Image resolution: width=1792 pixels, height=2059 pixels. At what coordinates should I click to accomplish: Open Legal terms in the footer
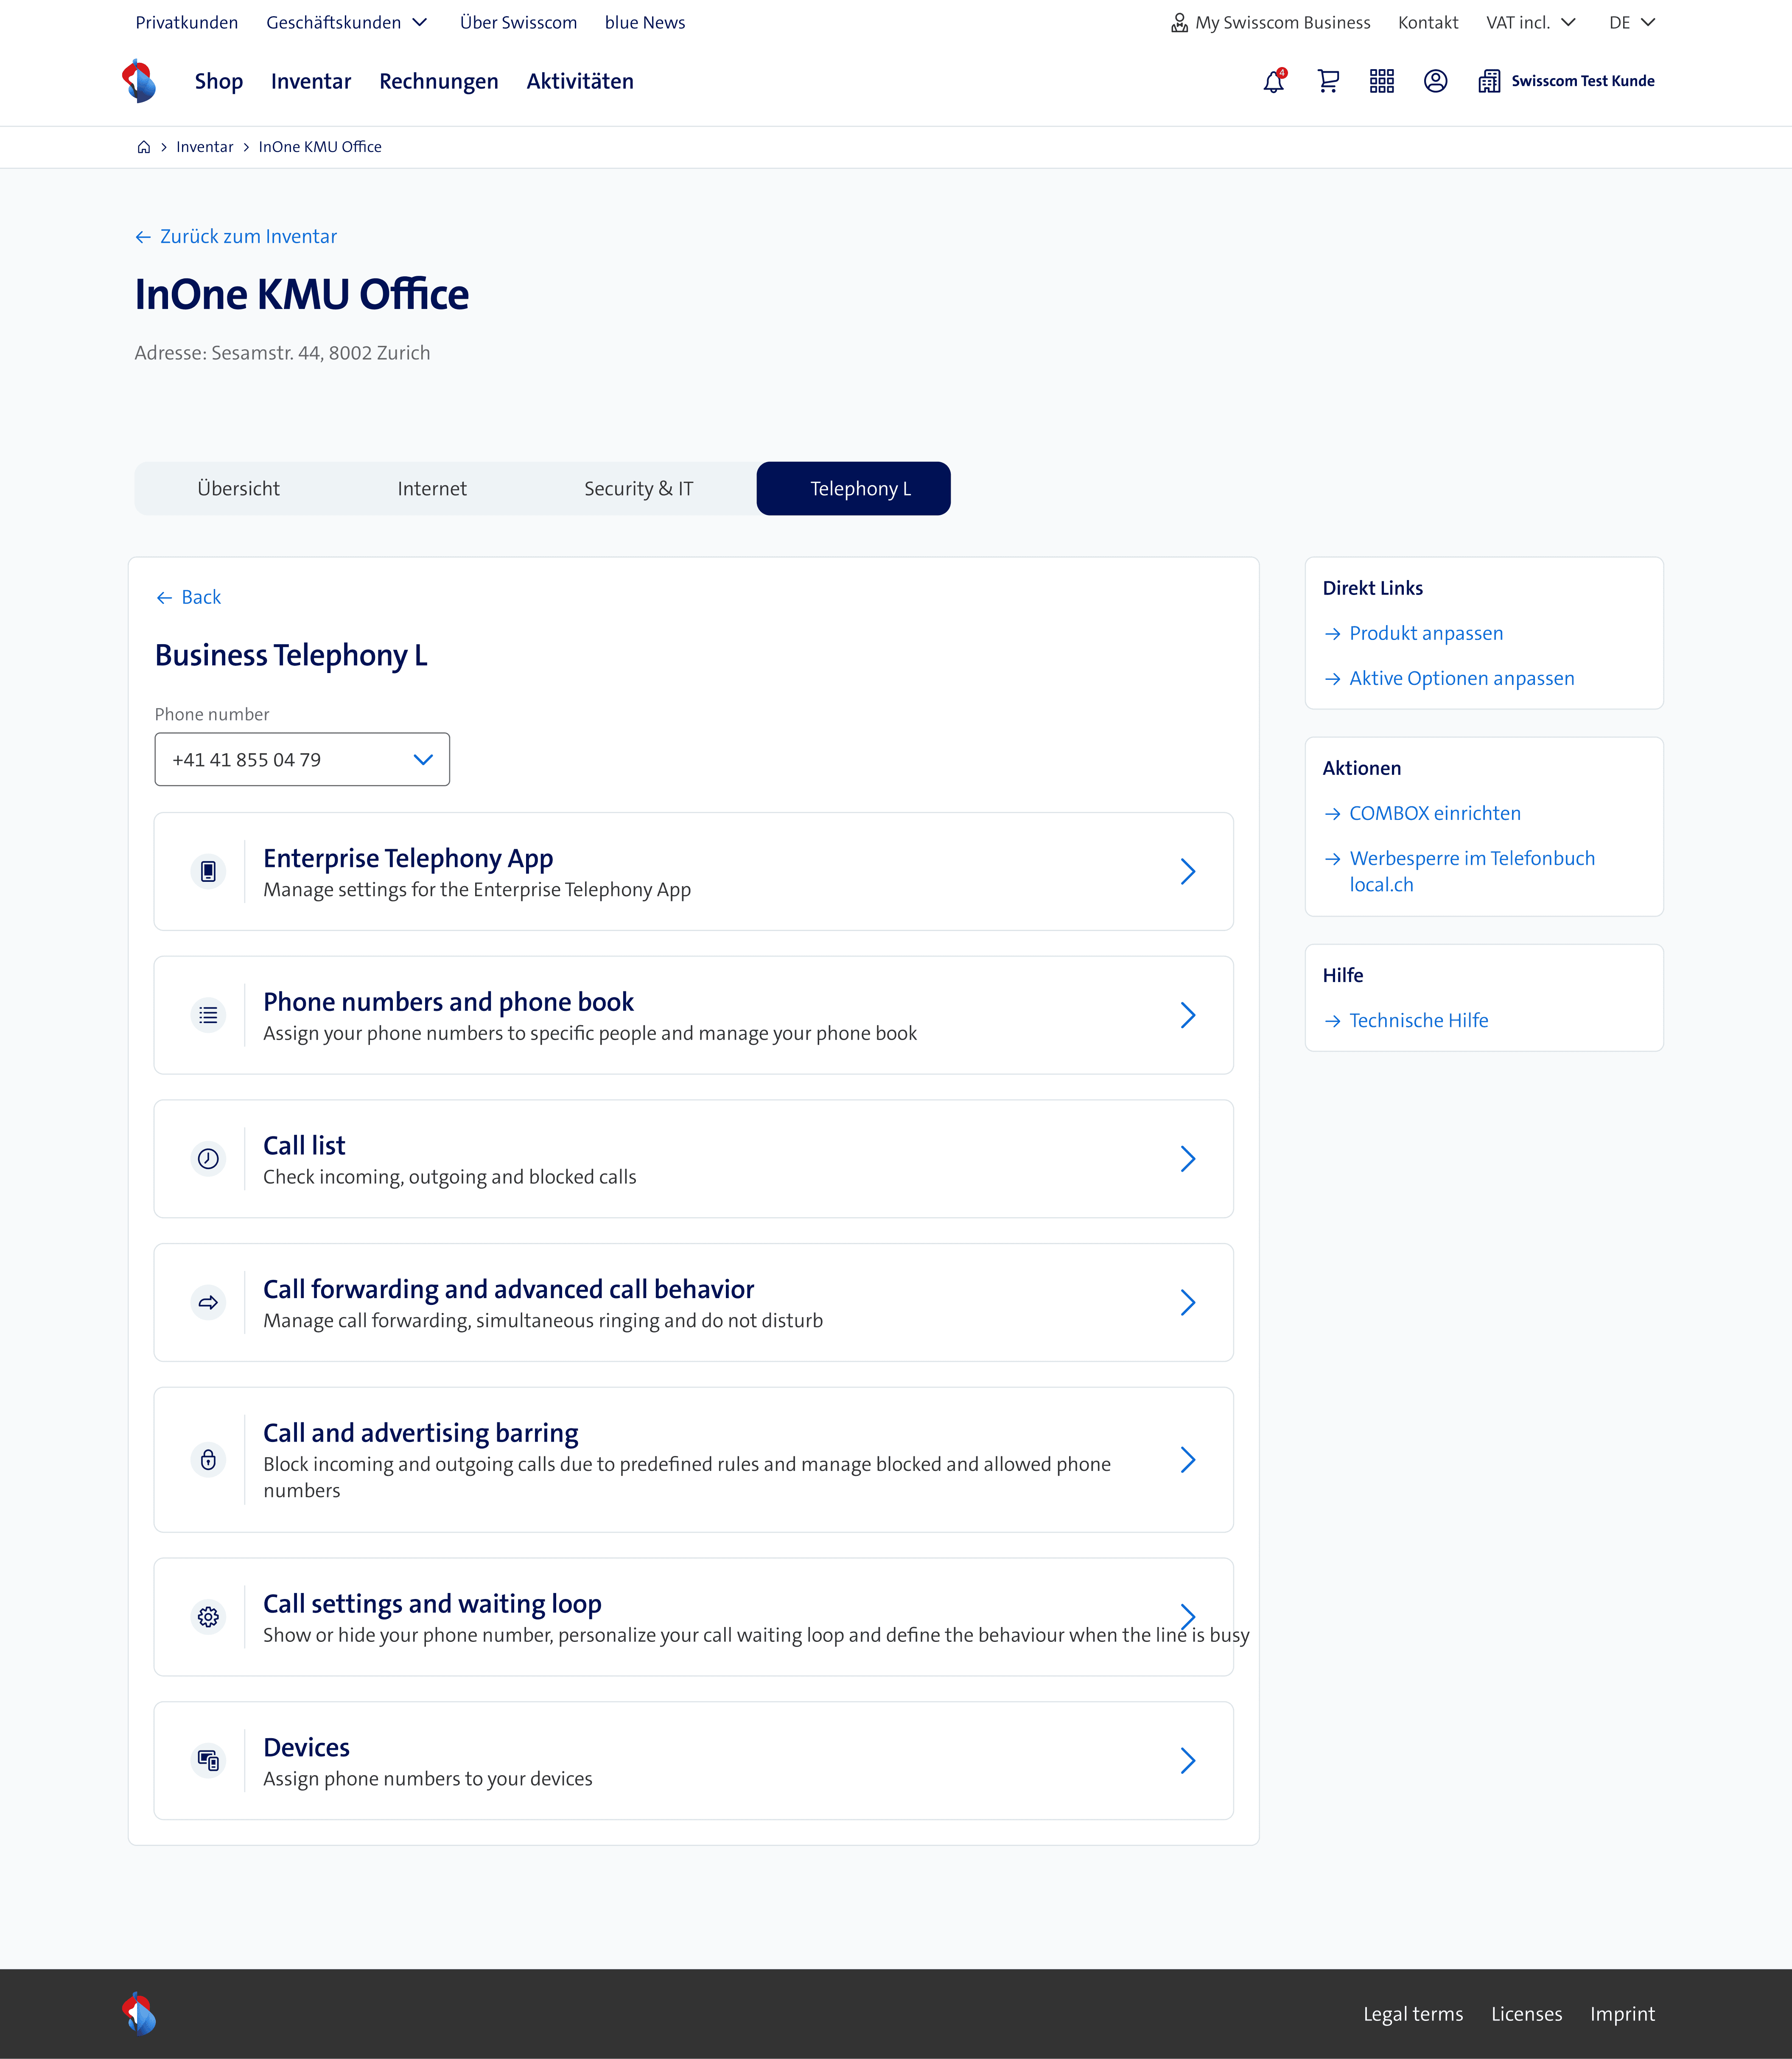[1413, 2014]
